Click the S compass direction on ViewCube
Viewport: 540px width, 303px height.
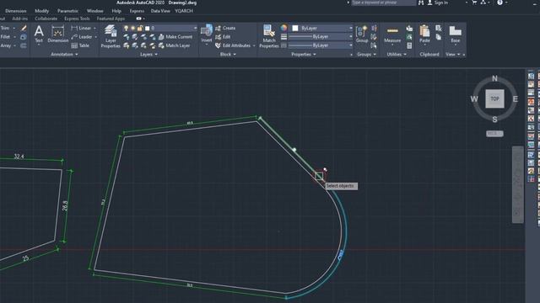[x=495, y=120]
